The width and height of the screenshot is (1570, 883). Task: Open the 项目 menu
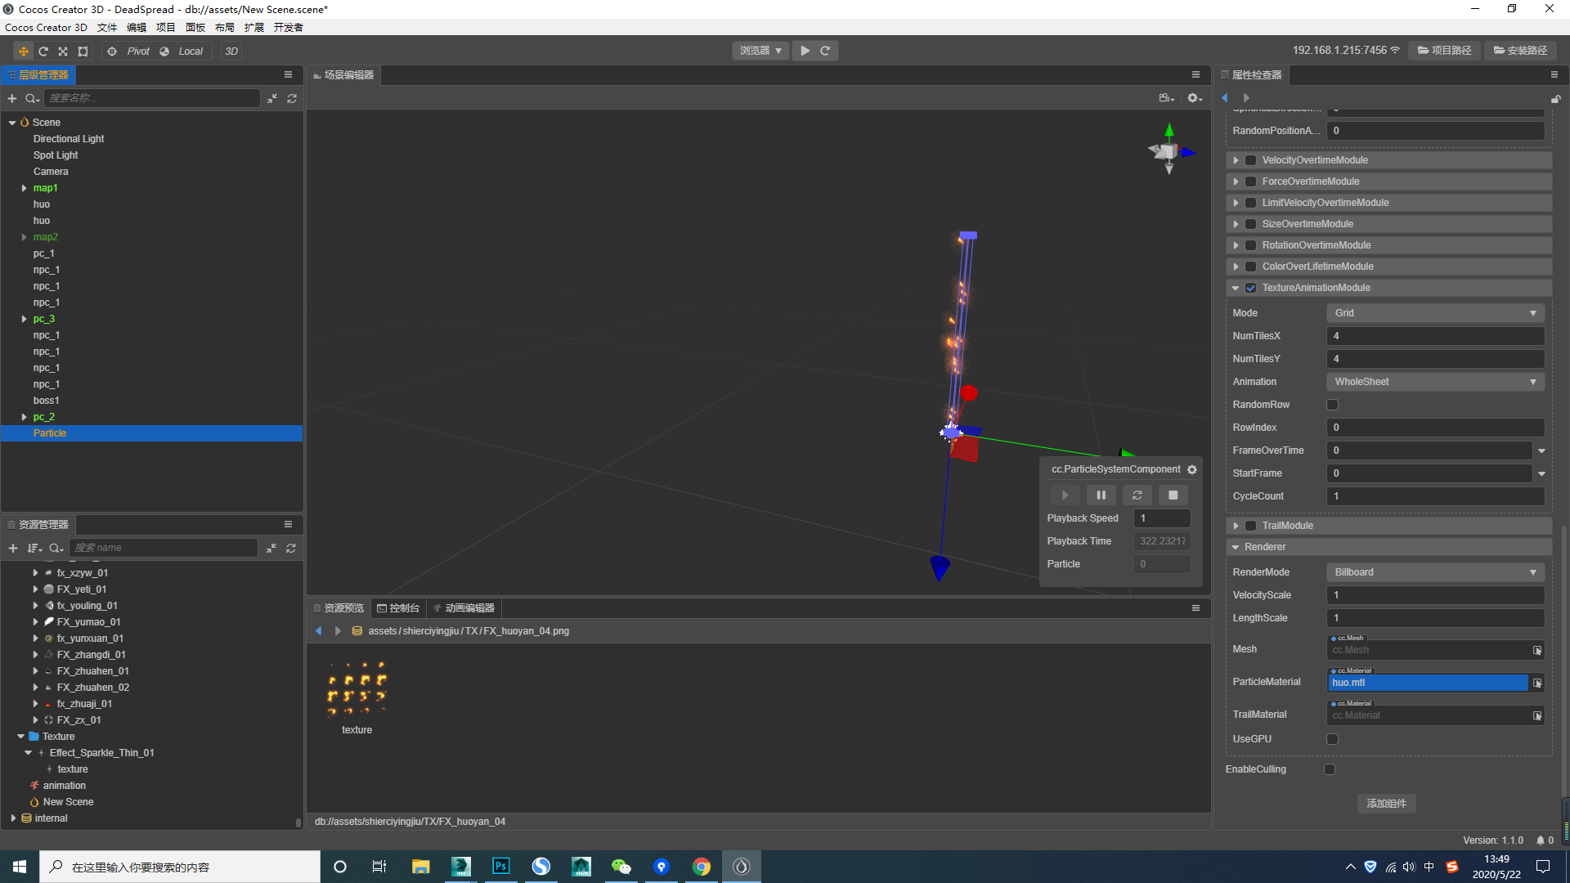(x=165, y=27)
